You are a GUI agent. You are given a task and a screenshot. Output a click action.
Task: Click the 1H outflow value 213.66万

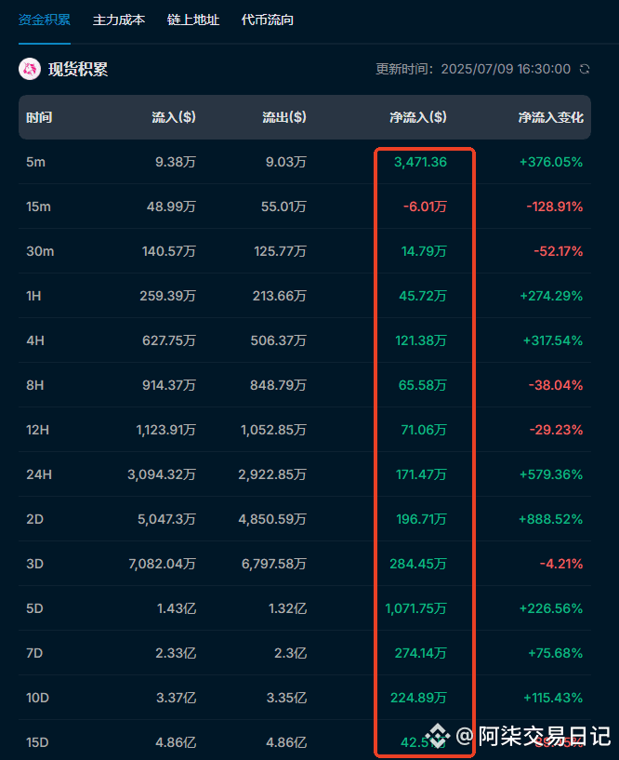280,296
